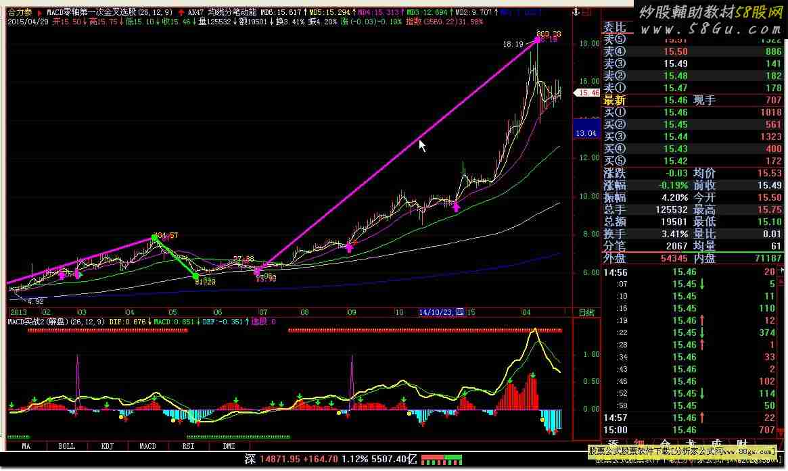
Task: Click the 最高 value 15.75
Action: [770, 210]
